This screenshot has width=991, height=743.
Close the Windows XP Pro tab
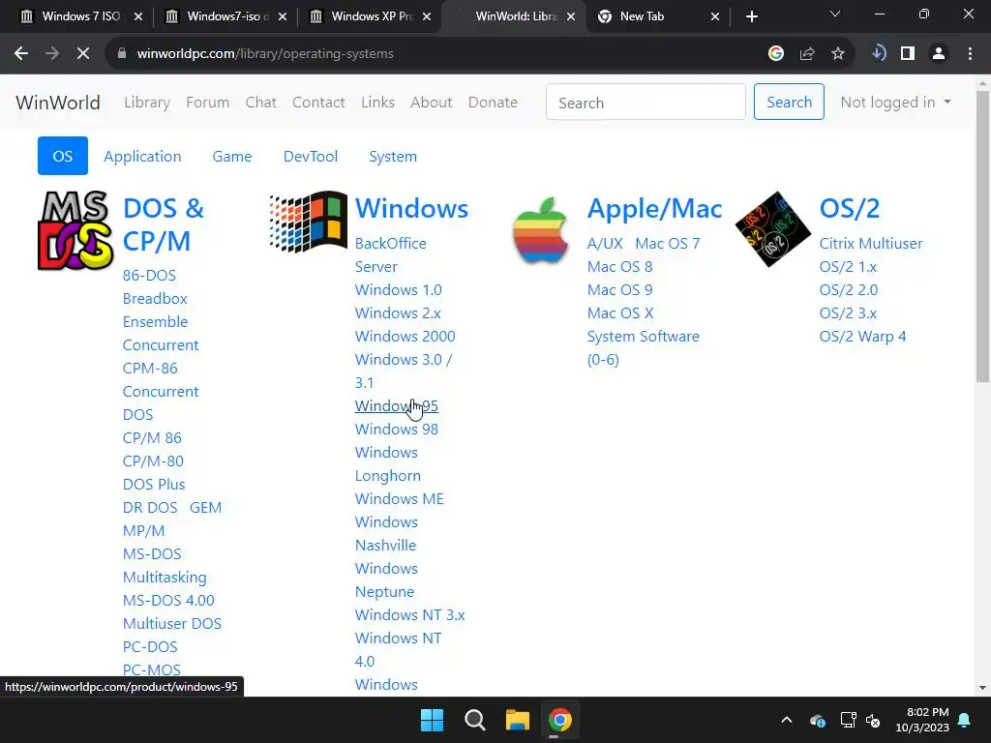pyautogui.click(x=427, y=16)
